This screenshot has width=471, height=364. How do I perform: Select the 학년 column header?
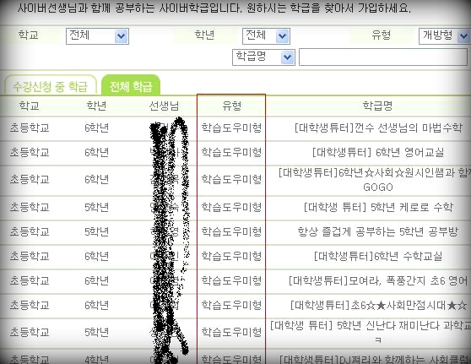[x=96, y=106]
